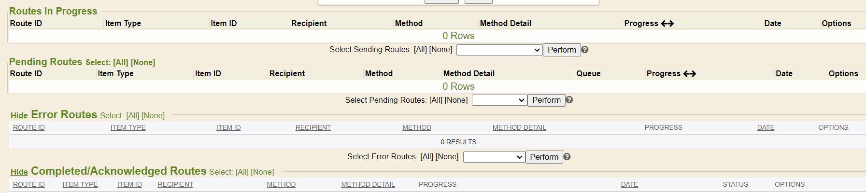The height and width of the screenshot is (193, 866).
Task: Click the Routes In Progress column resize arrows
Action: [x=667, y=24]
